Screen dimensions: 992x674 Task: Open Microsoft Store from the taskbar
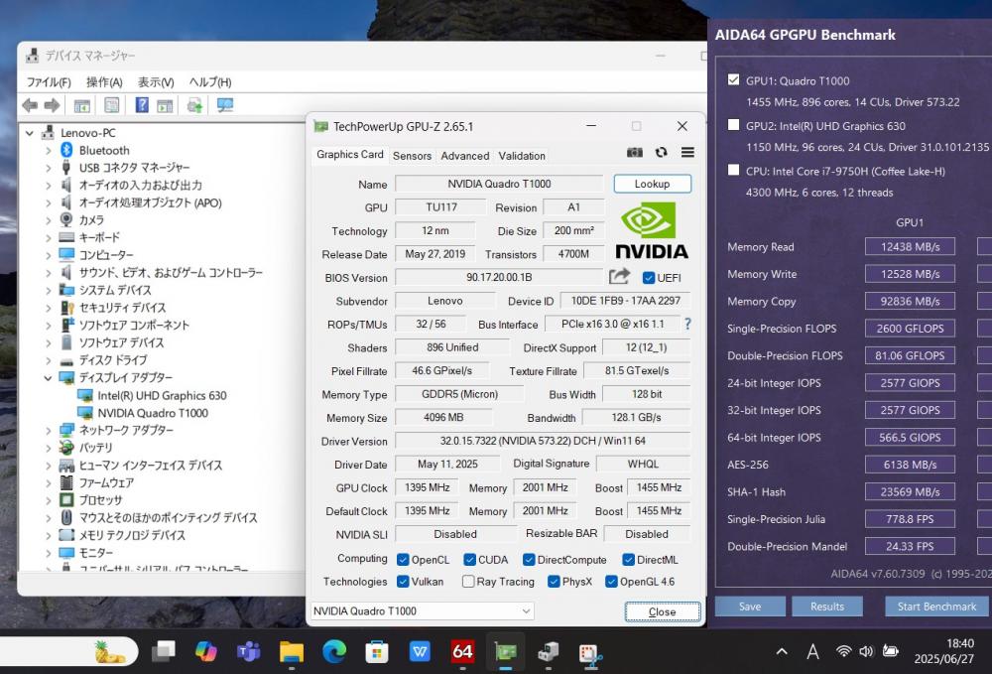pyautogui.click(x=376, y=650)
